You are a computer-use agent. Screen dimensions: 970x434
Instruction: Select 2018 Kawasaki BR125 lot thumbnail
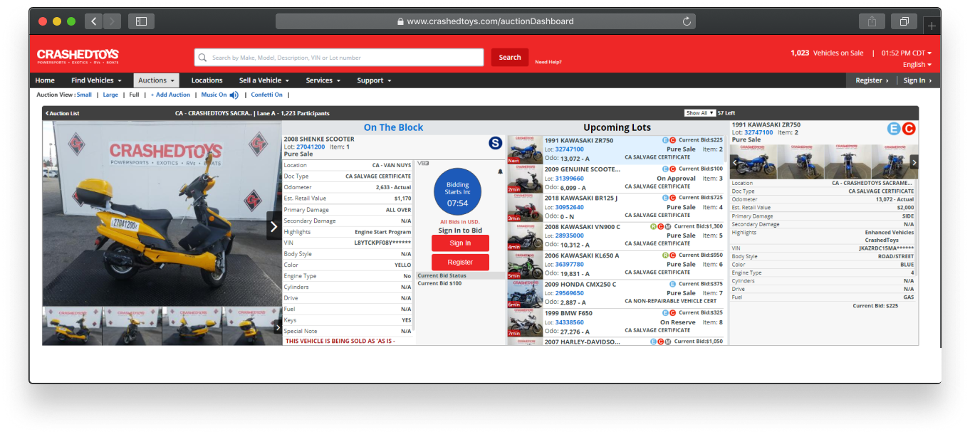tap(525, 208)
